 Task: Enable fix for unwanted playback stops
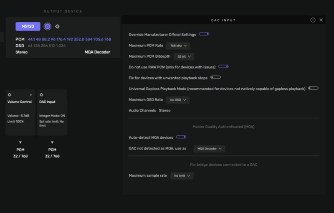tap(215, 77)
